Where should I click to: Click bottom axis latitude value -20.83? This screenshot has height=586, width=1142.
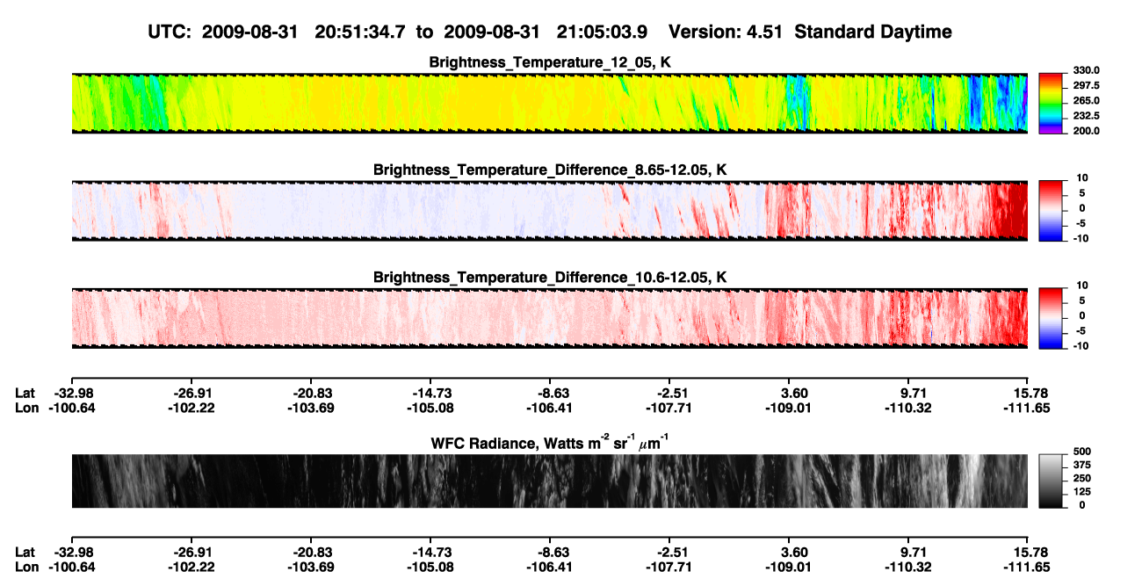pos(310,552)
